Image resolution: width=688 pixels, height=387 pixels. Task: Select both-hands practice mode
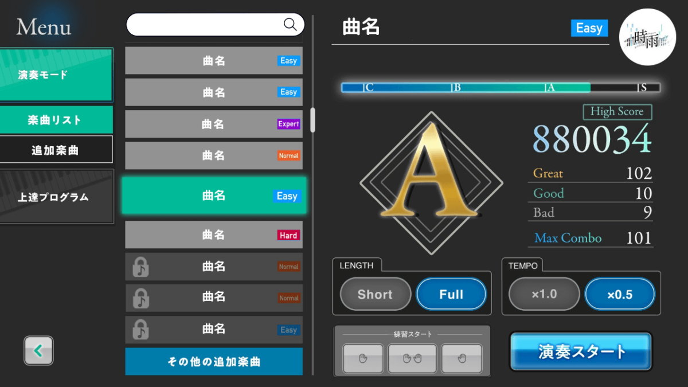pos(412,358)
